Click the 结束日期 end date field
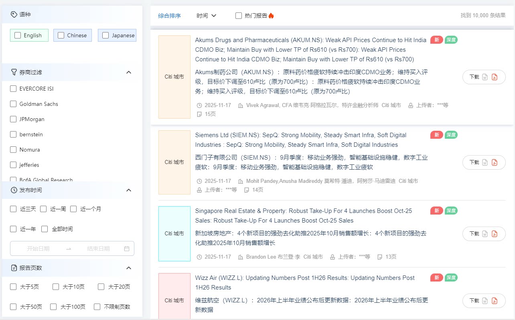 pos(98,249)
